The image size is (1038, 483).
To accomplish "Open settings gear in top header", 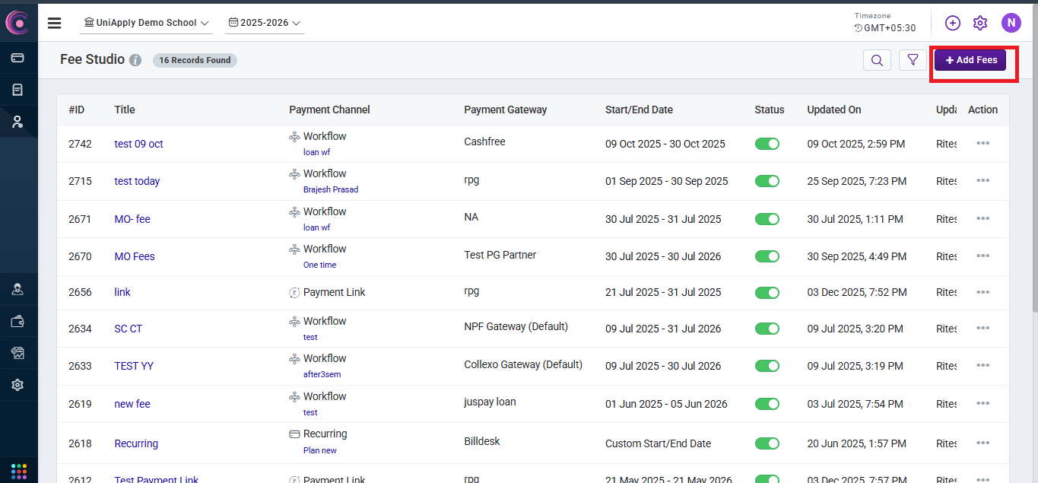I will 980,23.
